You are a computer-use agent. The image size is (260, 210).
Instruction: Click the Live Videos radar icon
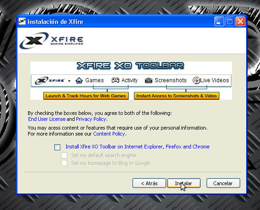pyautogui.click(x=196, y=80)
